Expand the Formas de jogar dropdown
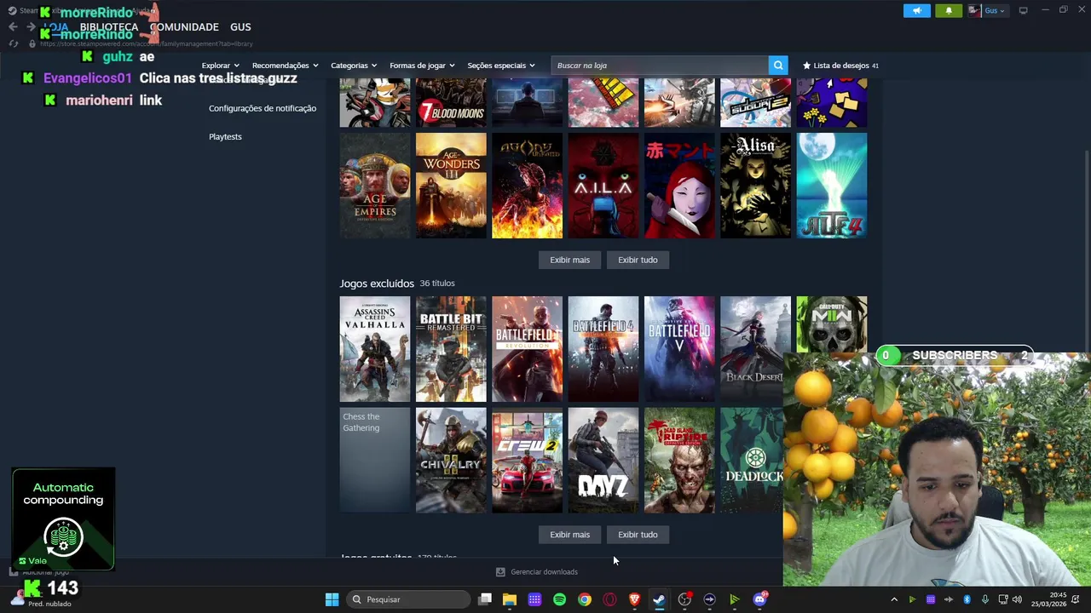The height and width of the screenshot is (613, 1091). click(422, 66)
